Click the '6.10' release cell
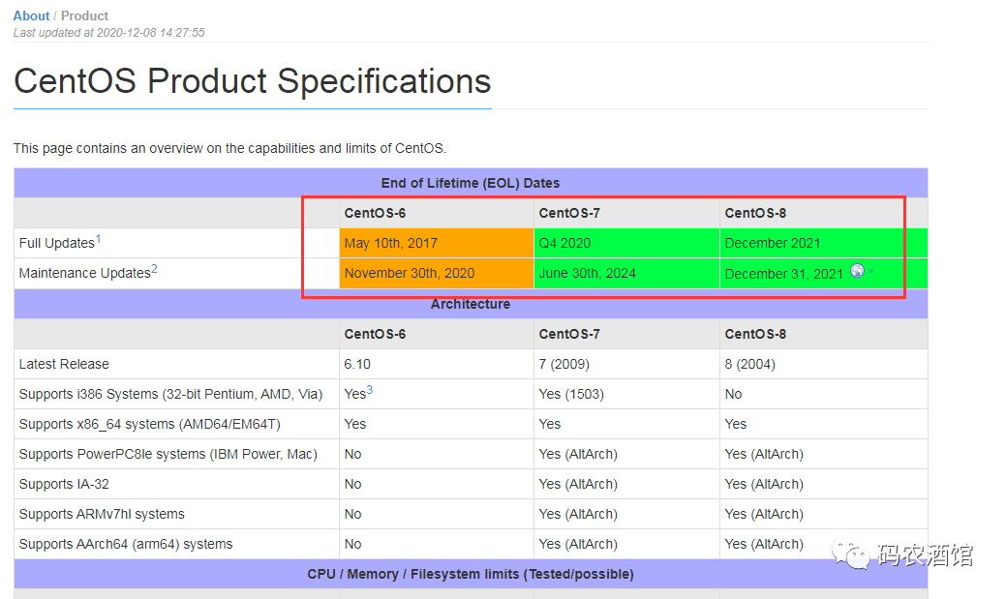 (x=357, y=364)
